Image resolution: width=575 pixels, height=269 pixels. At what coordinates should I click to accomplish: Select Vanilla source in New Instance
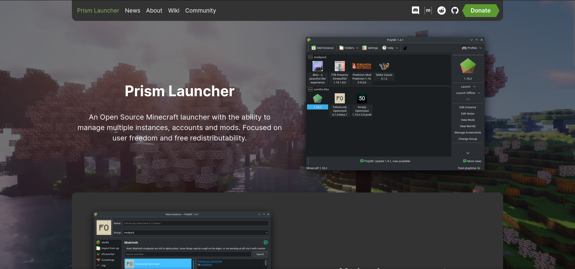(x=108, y=242)
